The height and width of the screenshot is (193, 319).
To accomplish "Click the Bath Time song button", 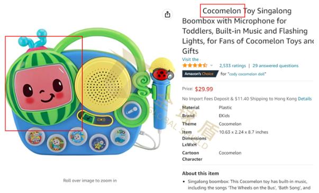I will pyautogui.click(x=77, y=136).
